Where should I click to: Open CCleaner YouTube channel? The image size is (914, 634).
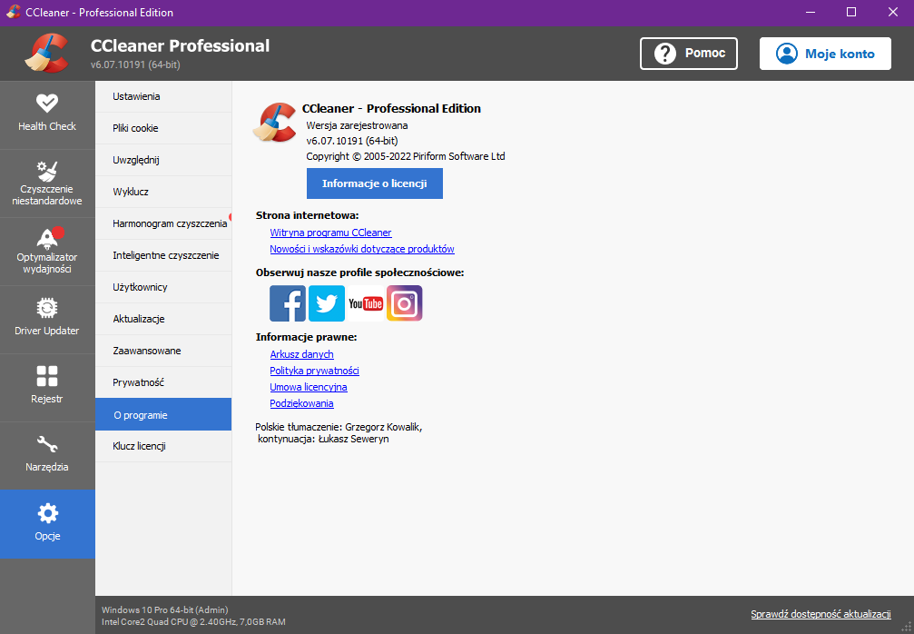(x=366, y=303)
